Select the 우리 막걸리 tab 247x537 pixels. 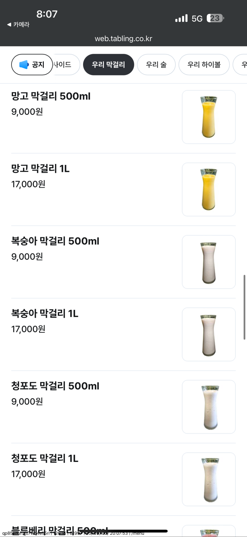(x=108, y=65)
